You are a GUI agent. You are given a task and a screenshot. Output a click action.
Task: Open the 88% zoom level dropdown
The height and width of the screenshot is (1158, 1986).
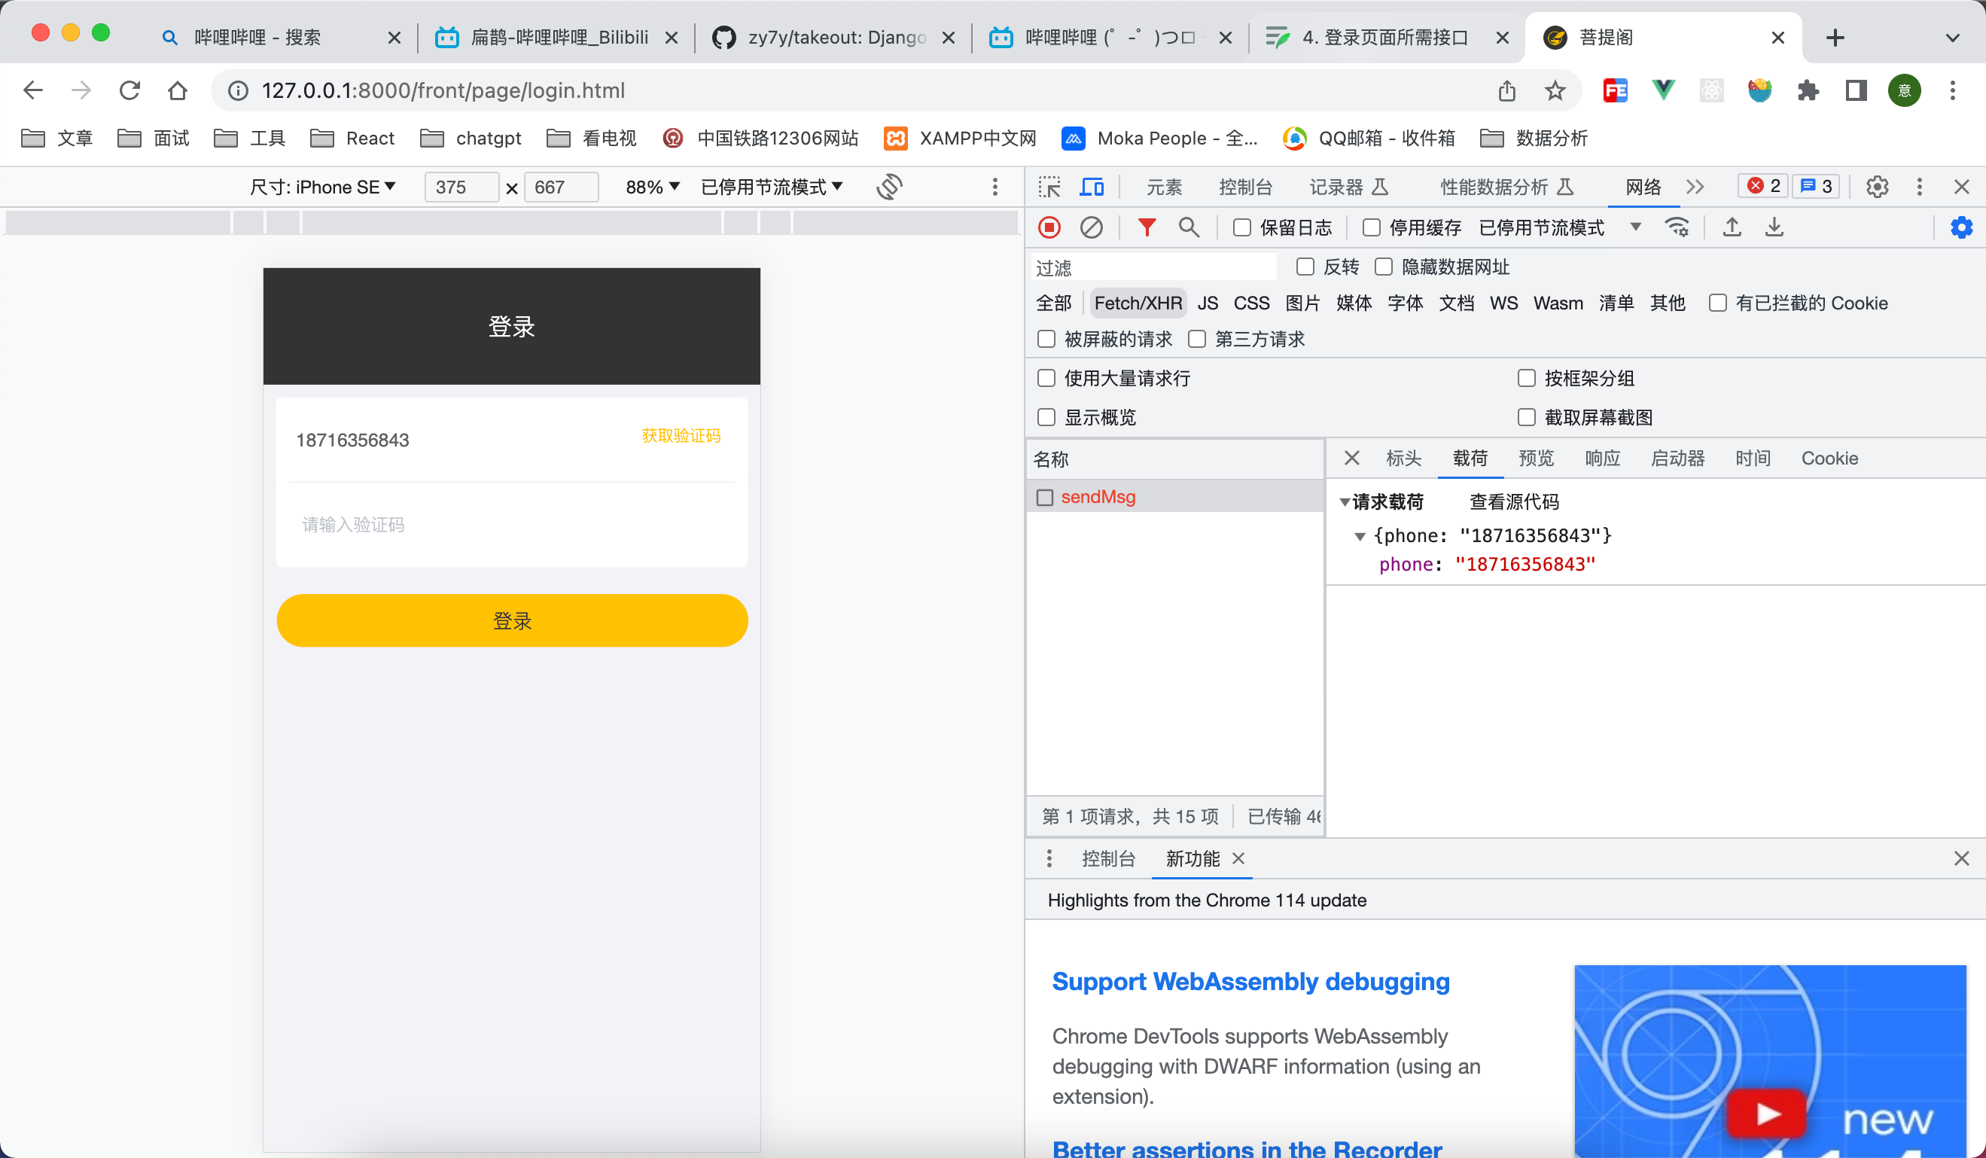[x=652, y=187]
